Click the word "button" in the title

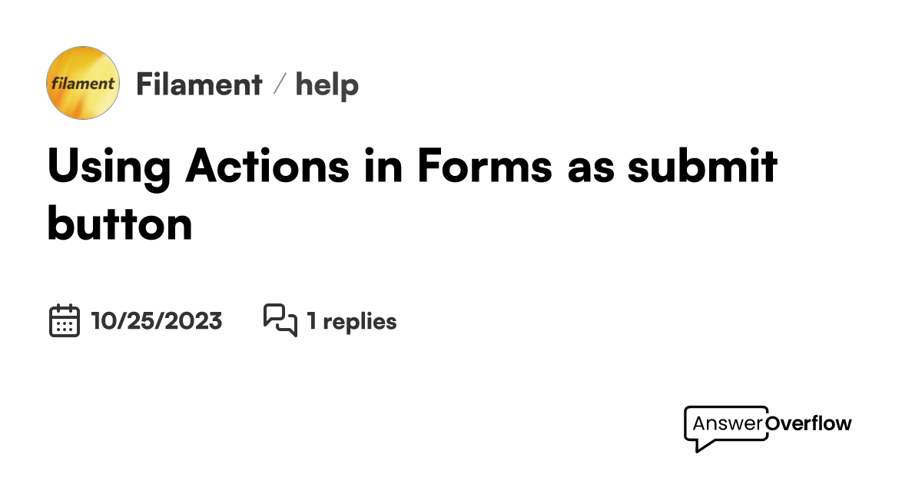[x=120, y=224]
